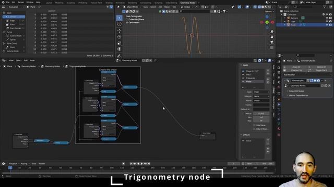Screen dimensions: 334x187
Task: Toggle Light visibility eye in outliner
Action: 327,21
